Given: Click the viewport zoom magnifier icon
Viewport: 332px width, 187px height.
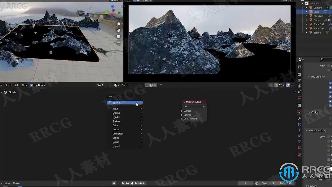Looking at the screenshot, I should coord(119,24).
